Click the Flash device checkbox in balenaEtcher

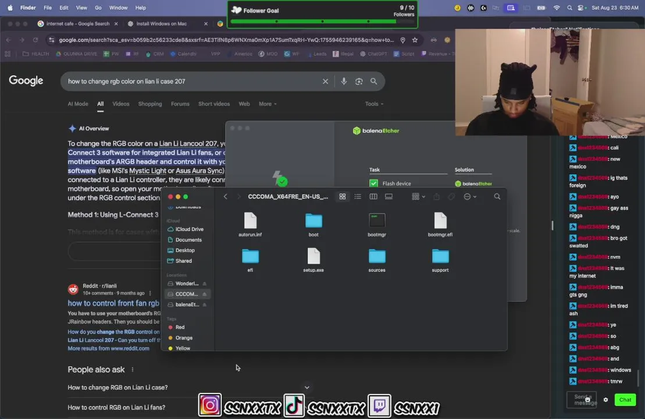coord(373,183)
